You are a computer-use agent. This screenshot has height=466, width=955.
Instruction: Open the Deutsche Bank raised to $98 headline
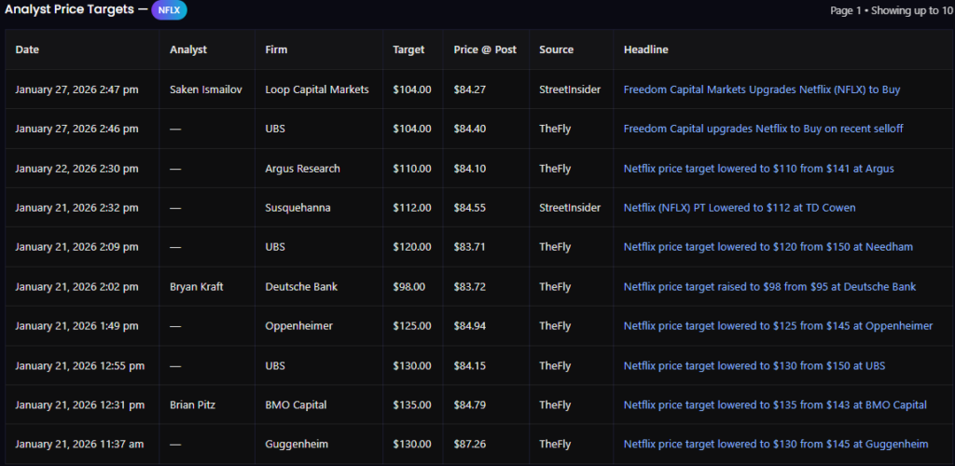pos(769,287)
